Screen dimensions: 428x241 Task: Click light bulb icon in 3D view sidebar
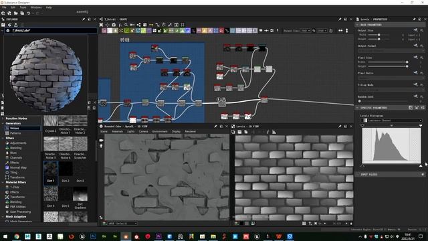101,146
